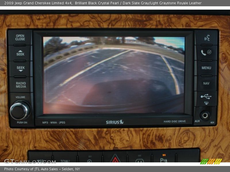Tap the MP3 · WMA · JPEG label
Image resolution: width=230 pixels, height=172 pixels.
point(54,123)
